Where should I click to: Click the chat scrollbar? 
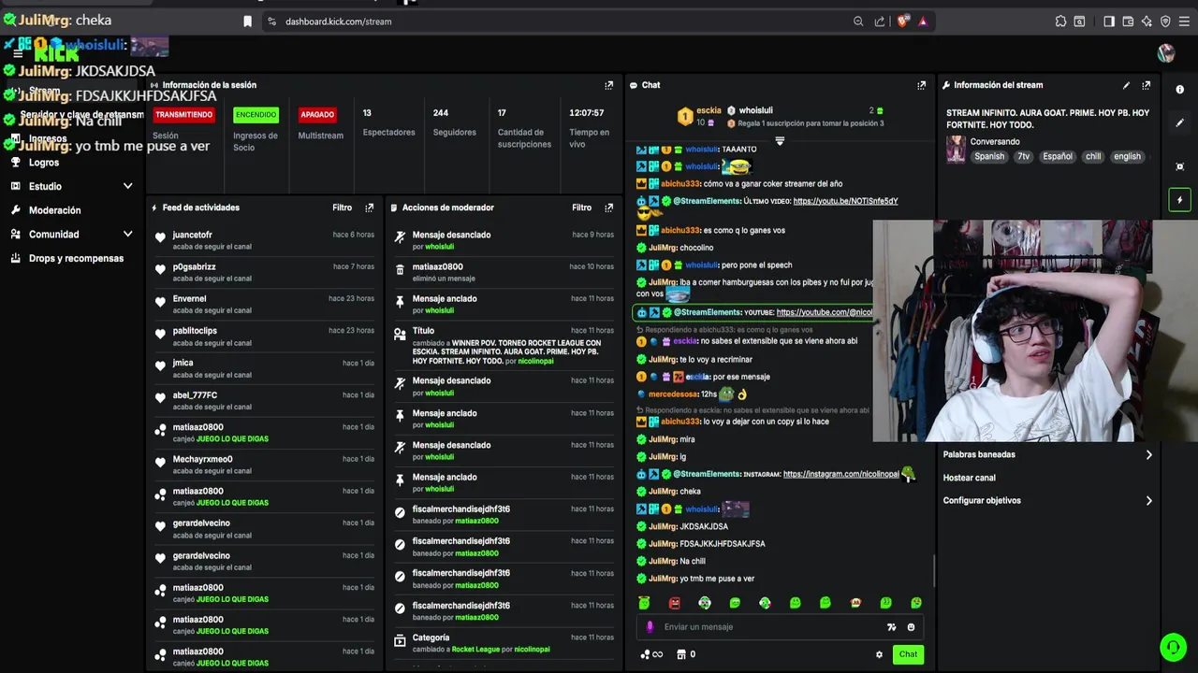click(x=933, y=570)
